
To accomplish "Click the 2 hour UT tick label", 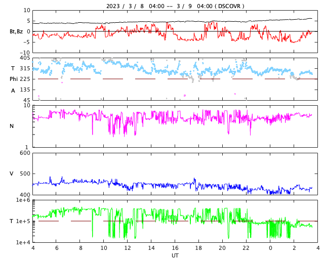I will (x=294, y=248).
